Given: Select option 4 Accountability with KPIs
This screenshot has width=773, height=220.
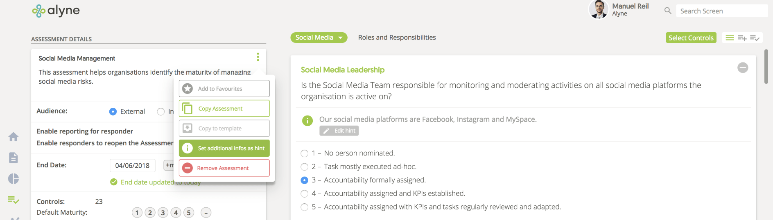Looking at the screenshot, I should [x=305, y=193].
